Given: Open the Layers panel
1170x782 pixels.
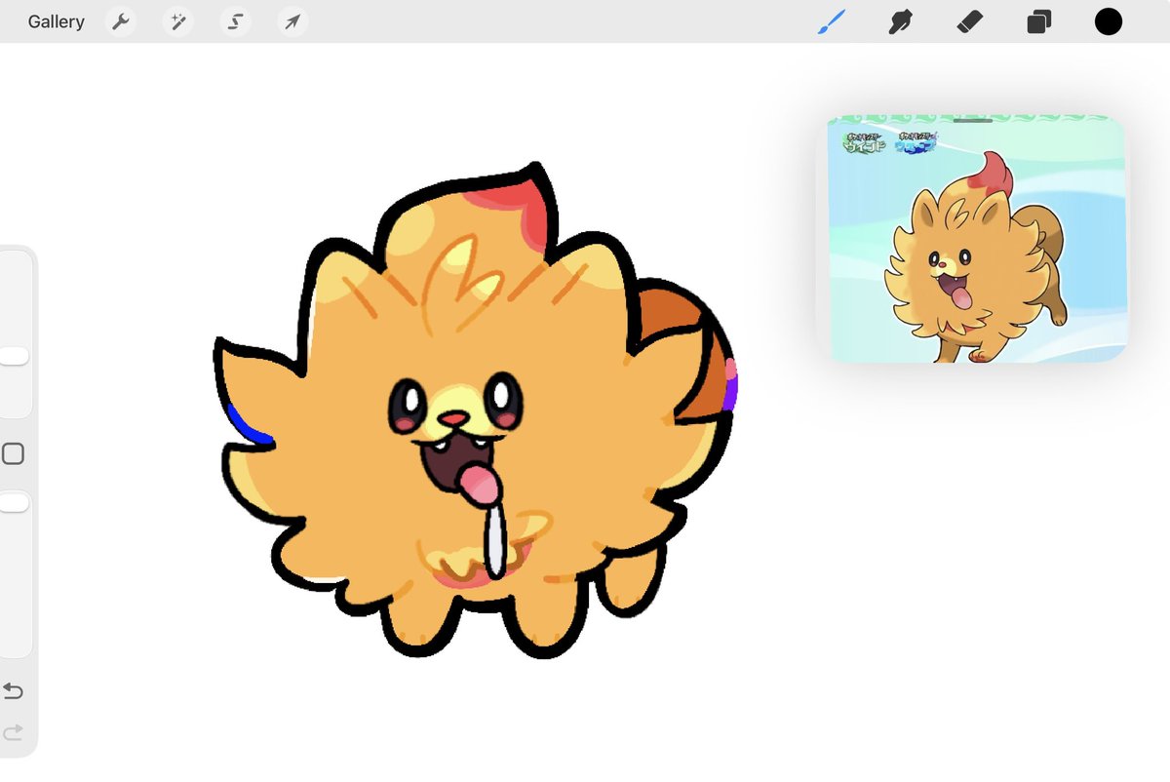Looking at the screenshot, I should [1039, 21].
